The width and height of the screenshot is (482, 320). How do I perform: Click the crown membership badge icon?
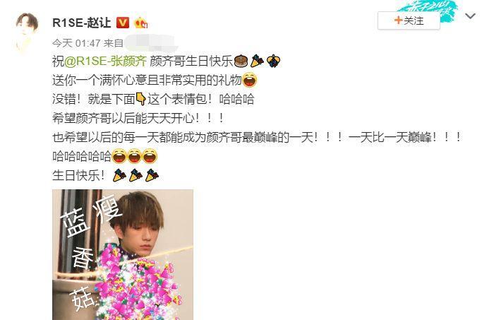click(x=140, y=23)
